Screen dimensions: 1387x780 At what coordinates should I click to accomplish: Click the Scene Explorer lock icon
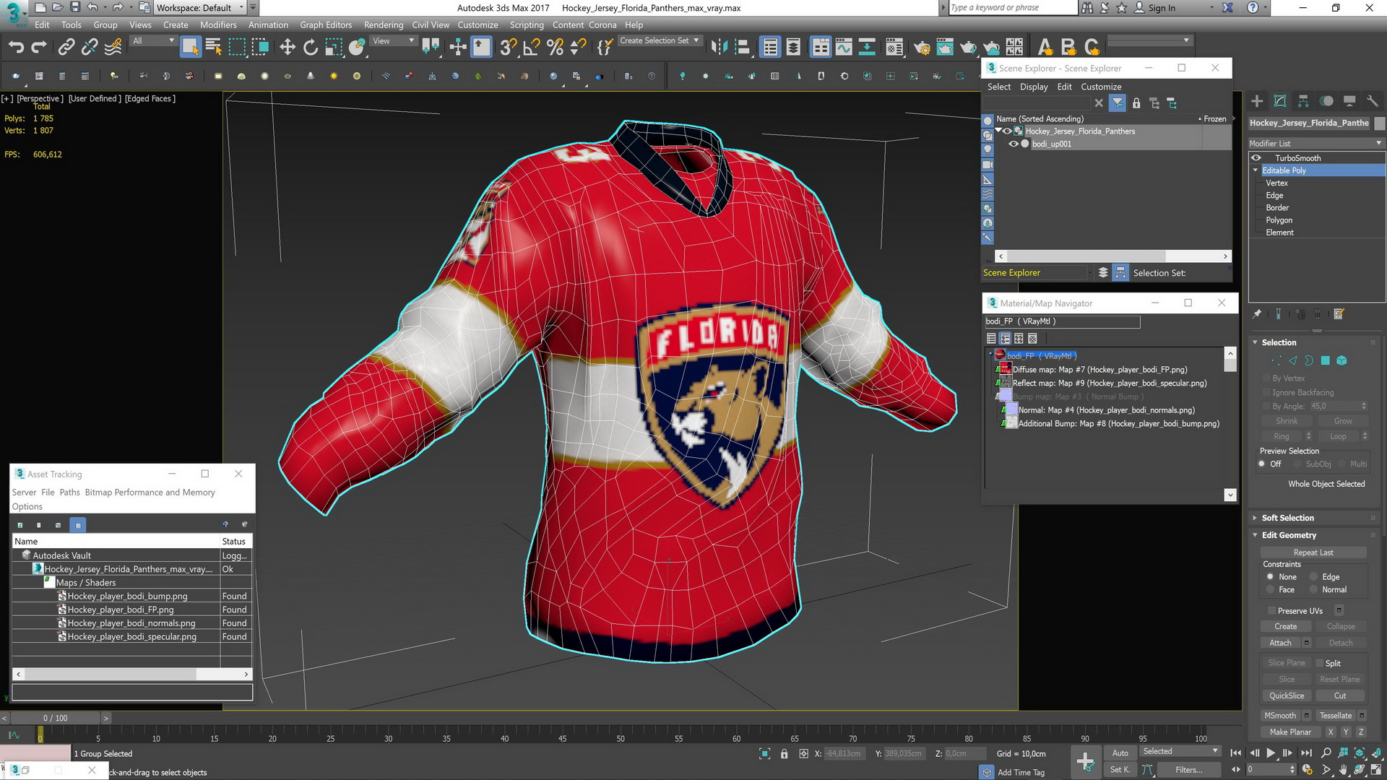[x=1136, y=103]
